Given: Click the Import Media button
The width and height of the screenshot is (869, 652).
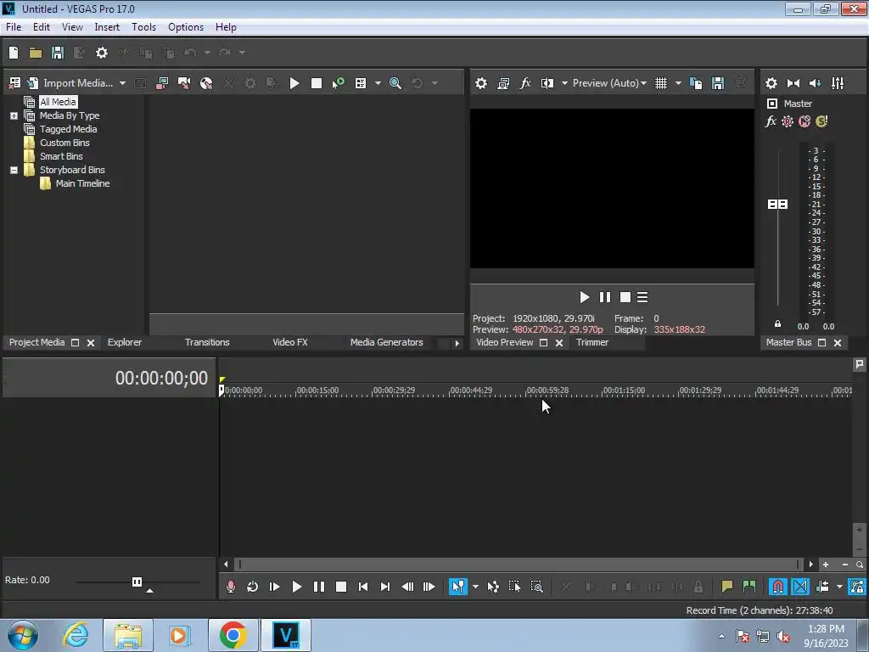Looking at the screenshot, I should [x=70, y=83].
